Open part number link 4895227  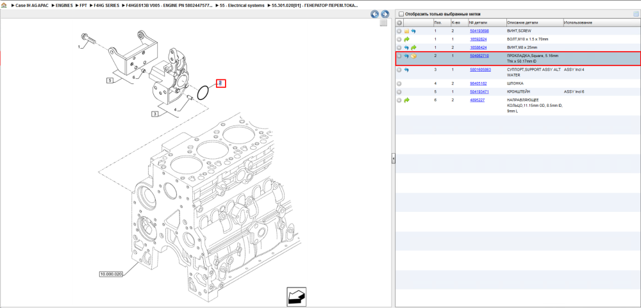point(477,100)
